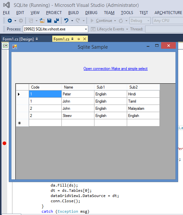The image size is (183, 215).
Task: Click the 'Hindi' cell
Action: [x=143, y=94]
